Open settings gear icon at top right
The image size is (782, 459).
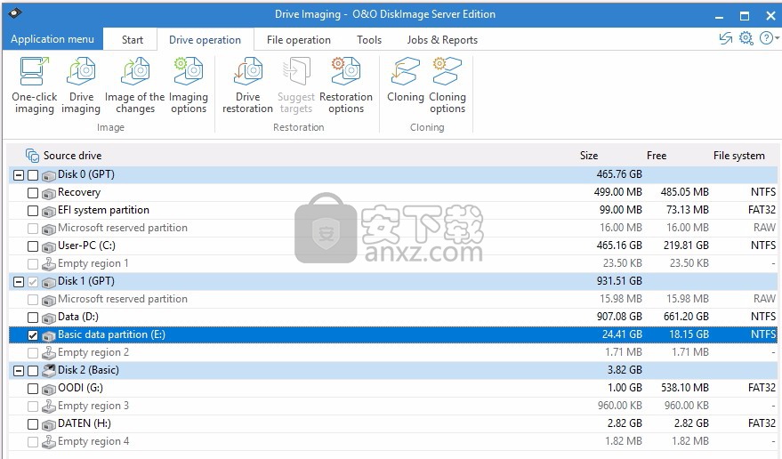click(x=746, y=38)
